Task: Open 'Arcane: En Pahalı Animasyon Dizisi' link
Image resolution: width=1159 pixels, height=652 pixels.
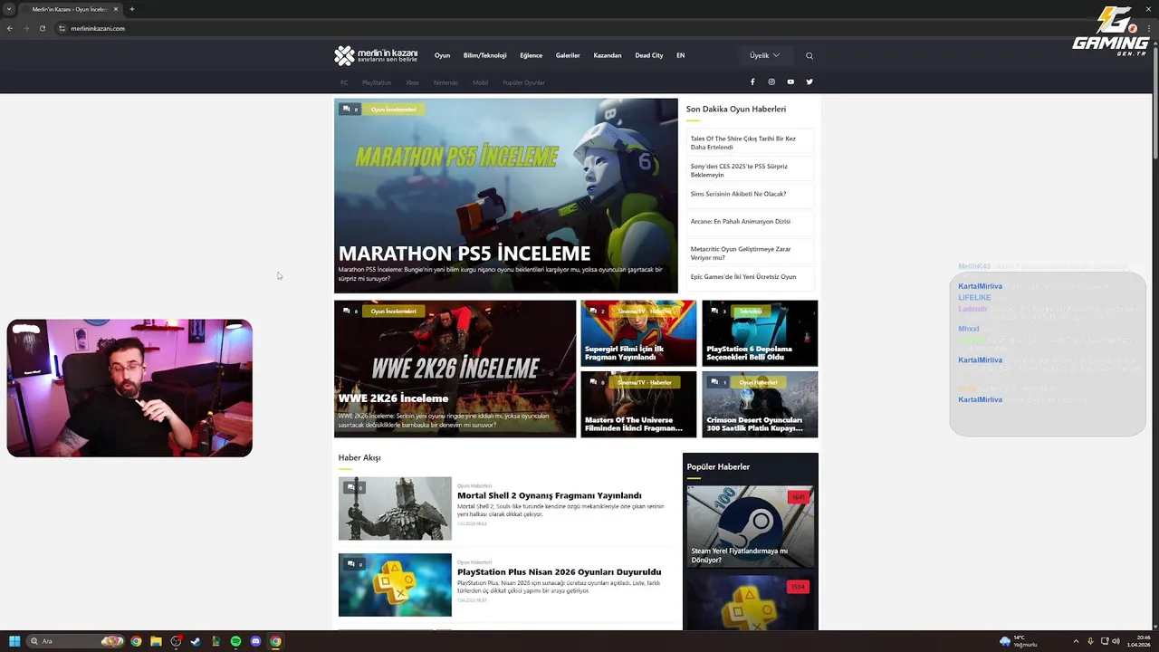Action: (x=750, y=222)
